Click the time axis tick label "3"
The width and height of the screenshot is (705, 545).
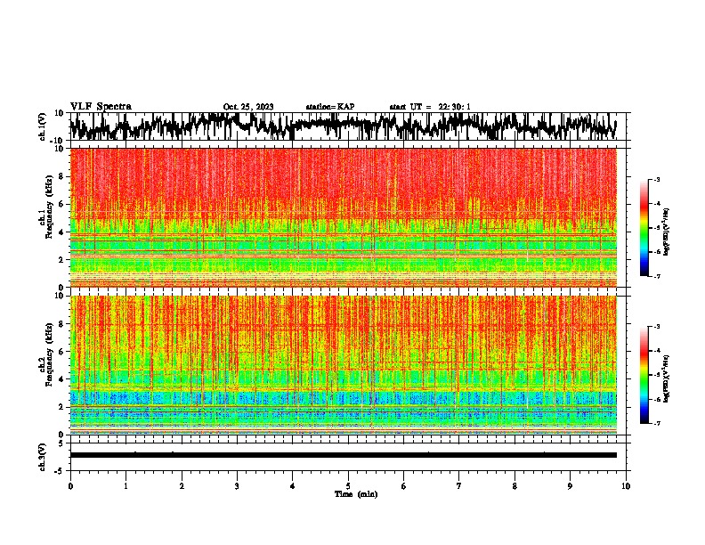pyautogui.click(x=237, y=486)
